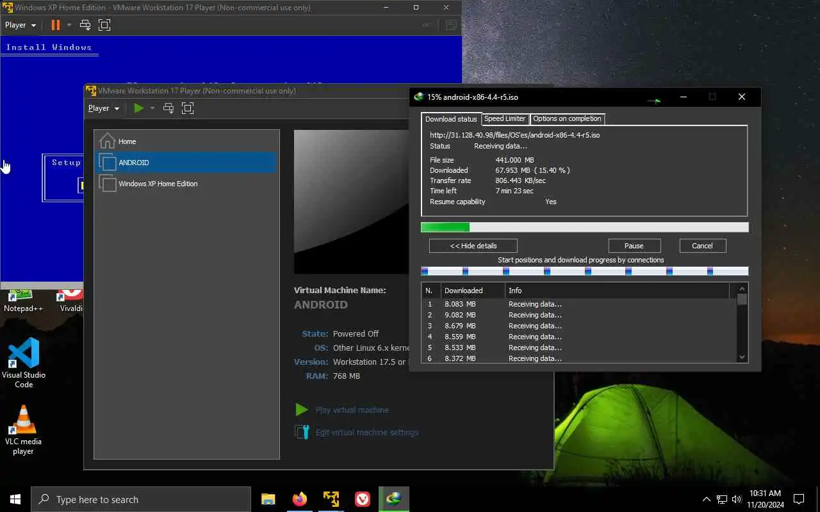Click the wrench icon beside Edit virtual machine settings
This screenshot has height=512, width=820.
pyautogui.click(x=302, y=432)
